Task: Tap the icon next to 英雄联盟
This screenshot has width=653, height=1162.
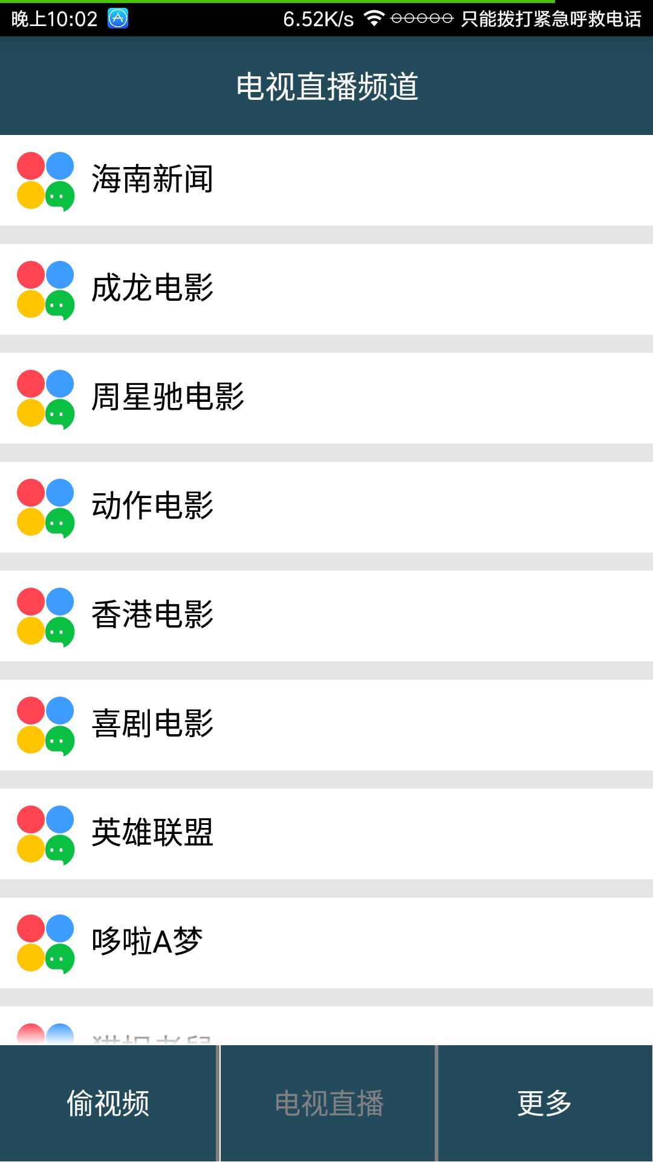Action: pos(46,835)
